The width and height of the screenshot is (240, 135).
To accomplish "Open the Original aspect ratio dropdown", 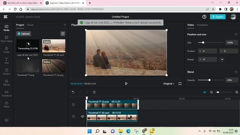I will click(x=169, y=84).
